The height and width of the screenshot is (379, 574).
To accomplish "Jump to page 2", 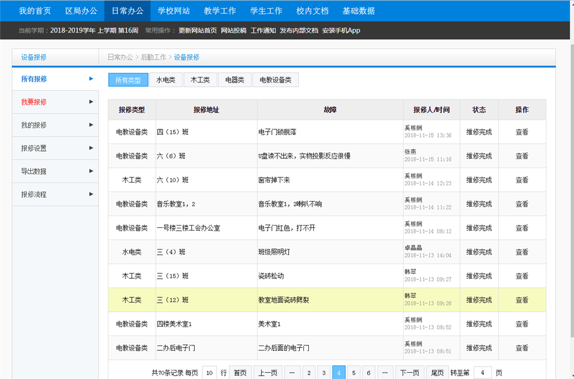I will 309,372.
